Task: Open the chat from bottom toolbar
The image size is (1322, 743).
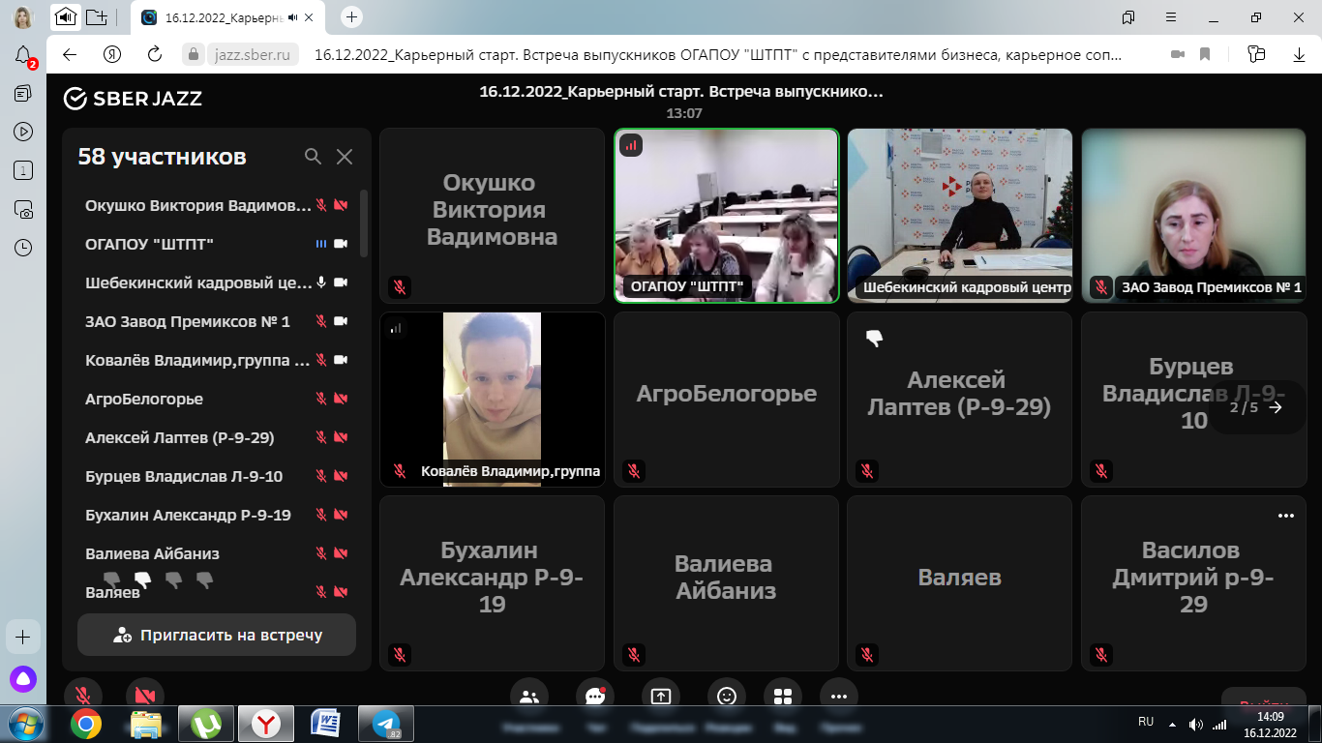Action: (594, 697)
